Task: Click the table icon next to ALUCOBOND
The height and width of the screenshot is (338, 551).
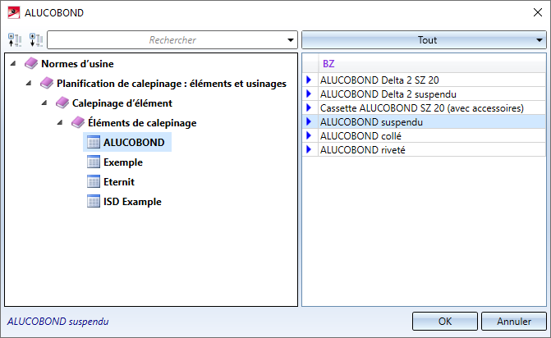Action: click(94, 142)
